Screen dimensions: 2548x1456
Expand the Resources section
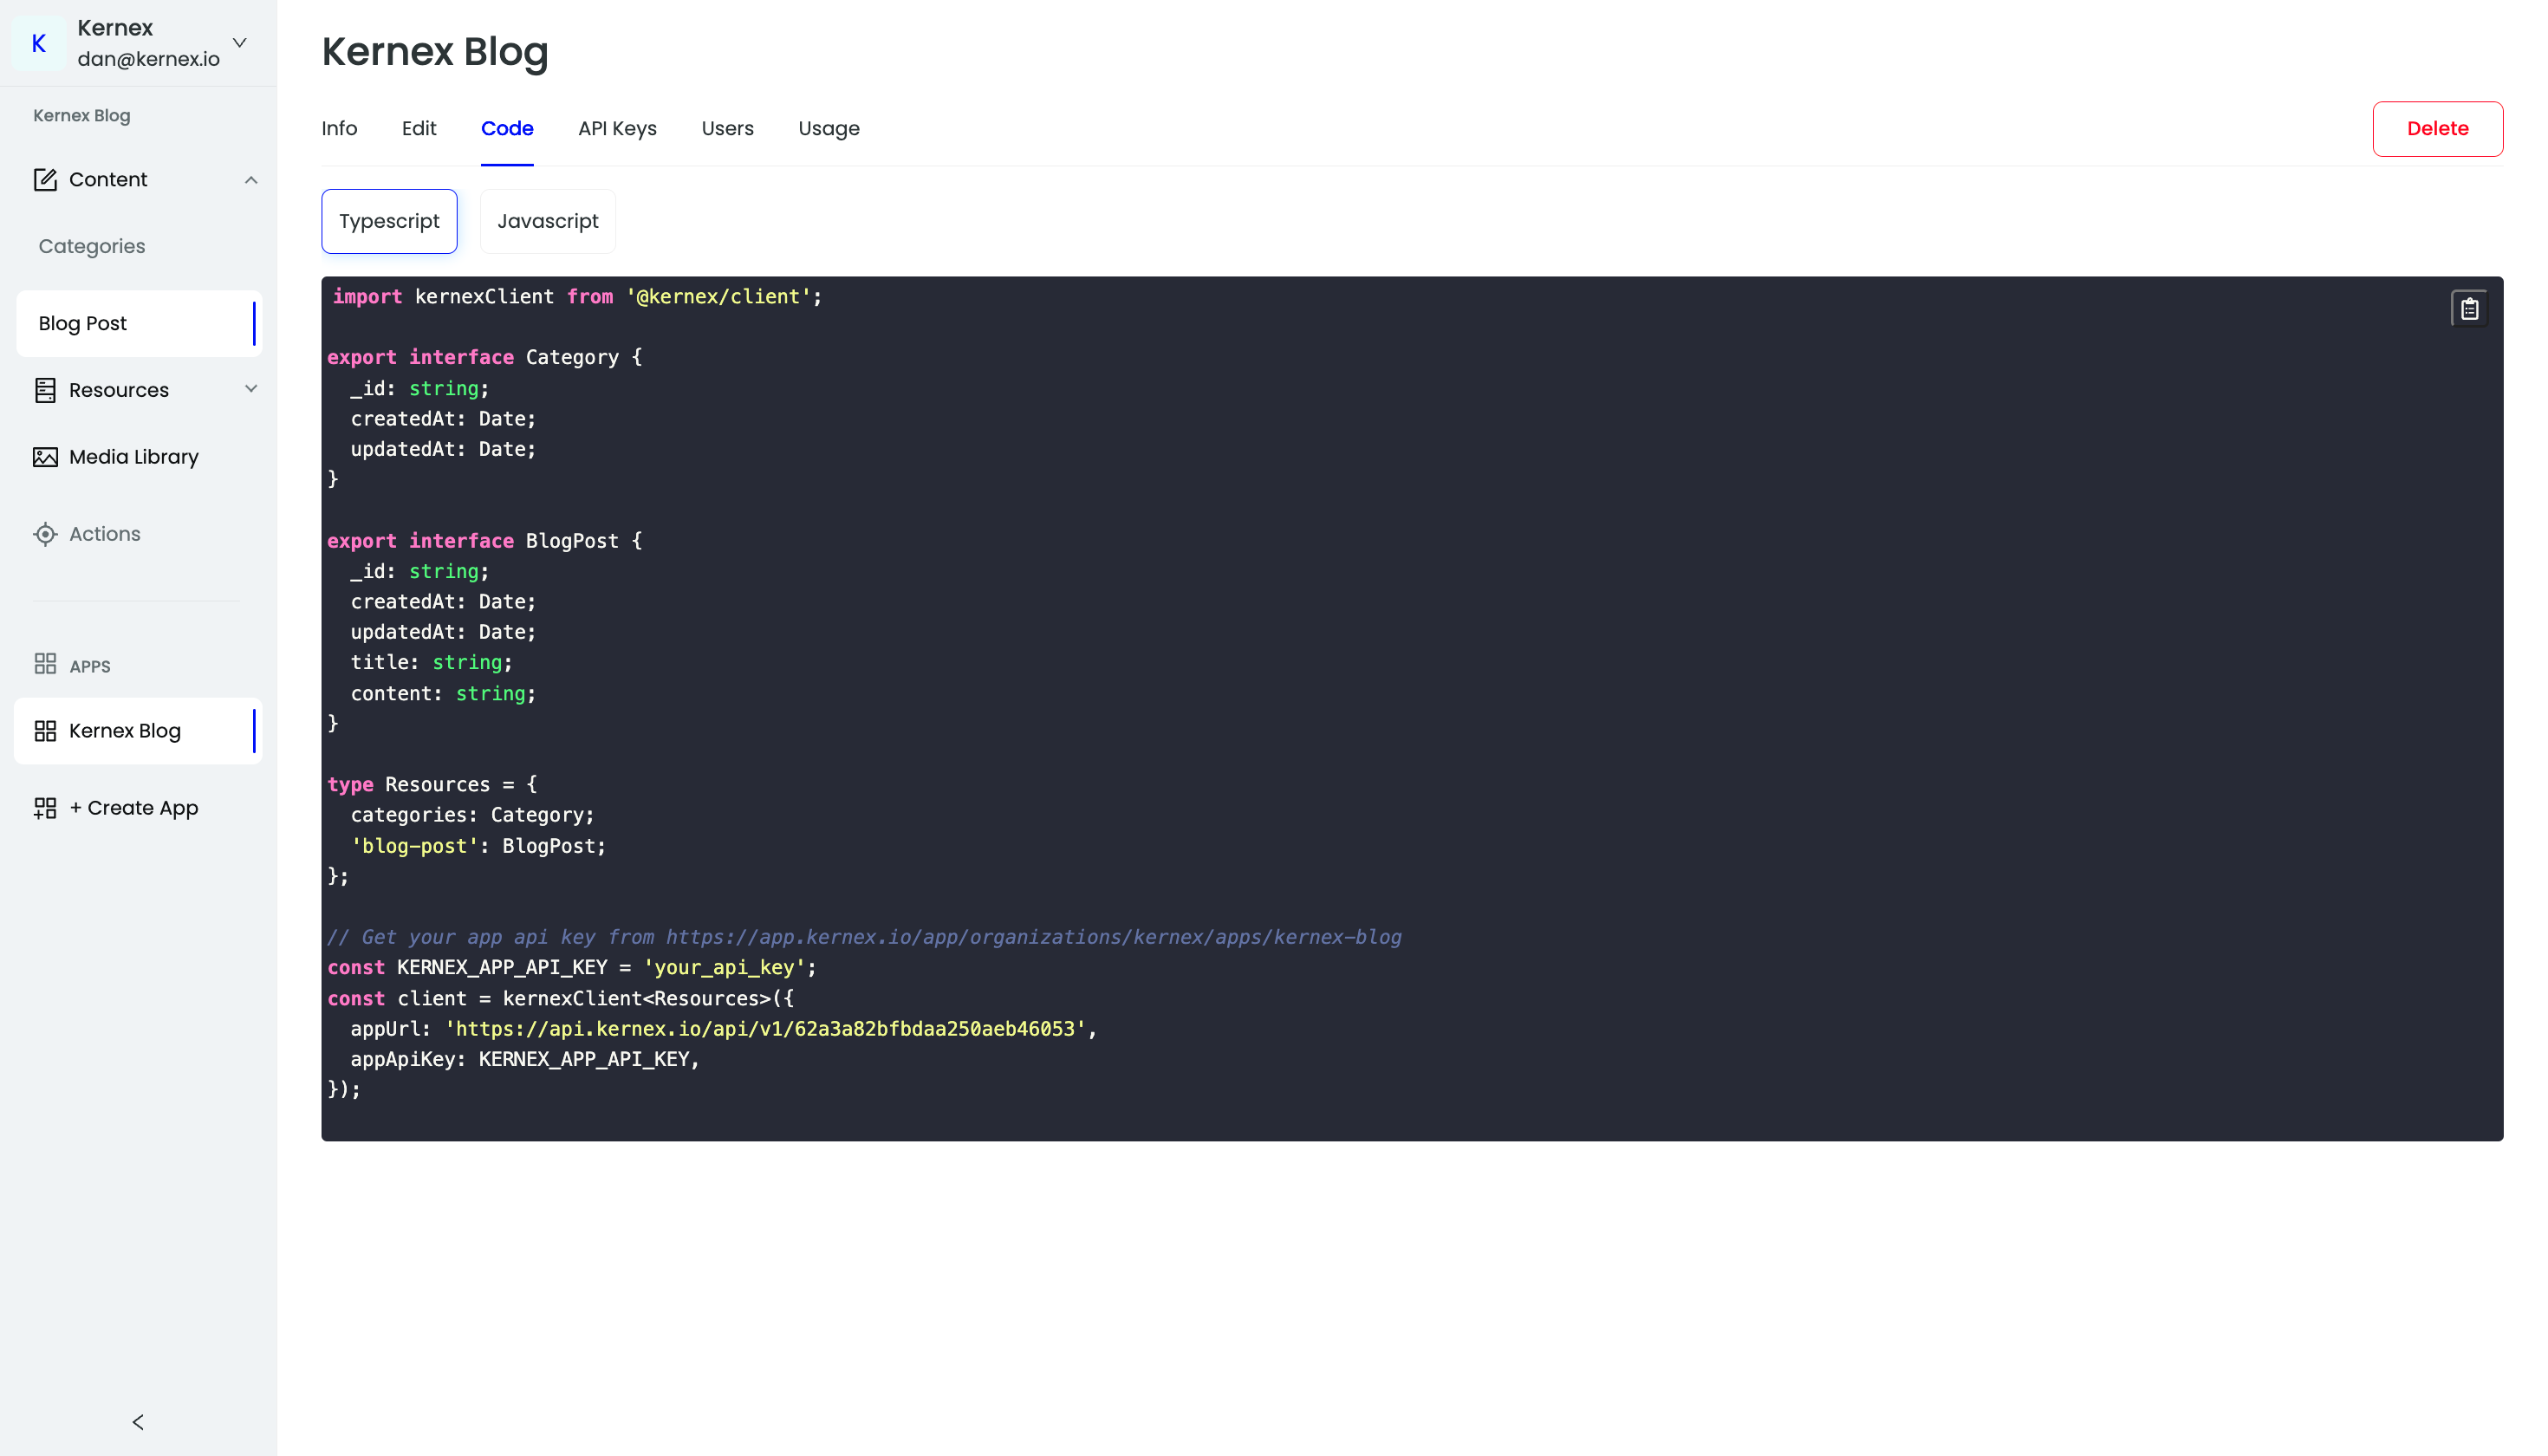(251, 390)
